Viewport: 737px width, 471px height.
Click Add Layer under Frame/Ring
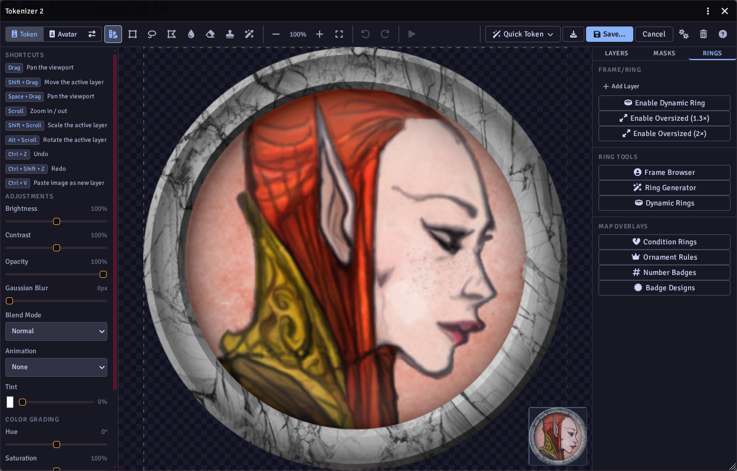(621, 87)
